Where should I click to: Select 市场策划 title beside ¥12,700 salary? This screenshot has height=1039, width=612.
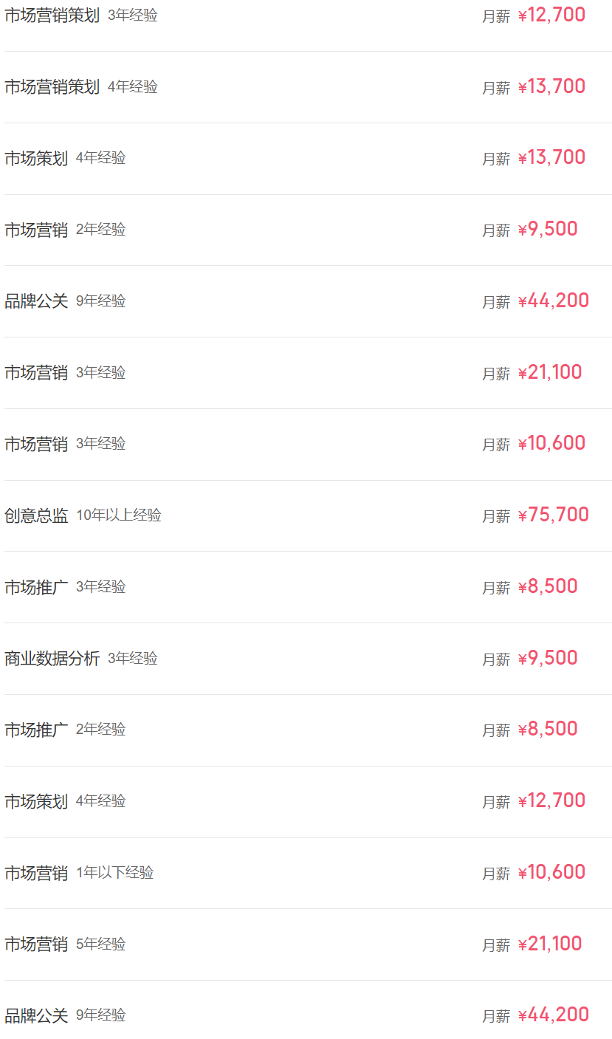[36, 801]
